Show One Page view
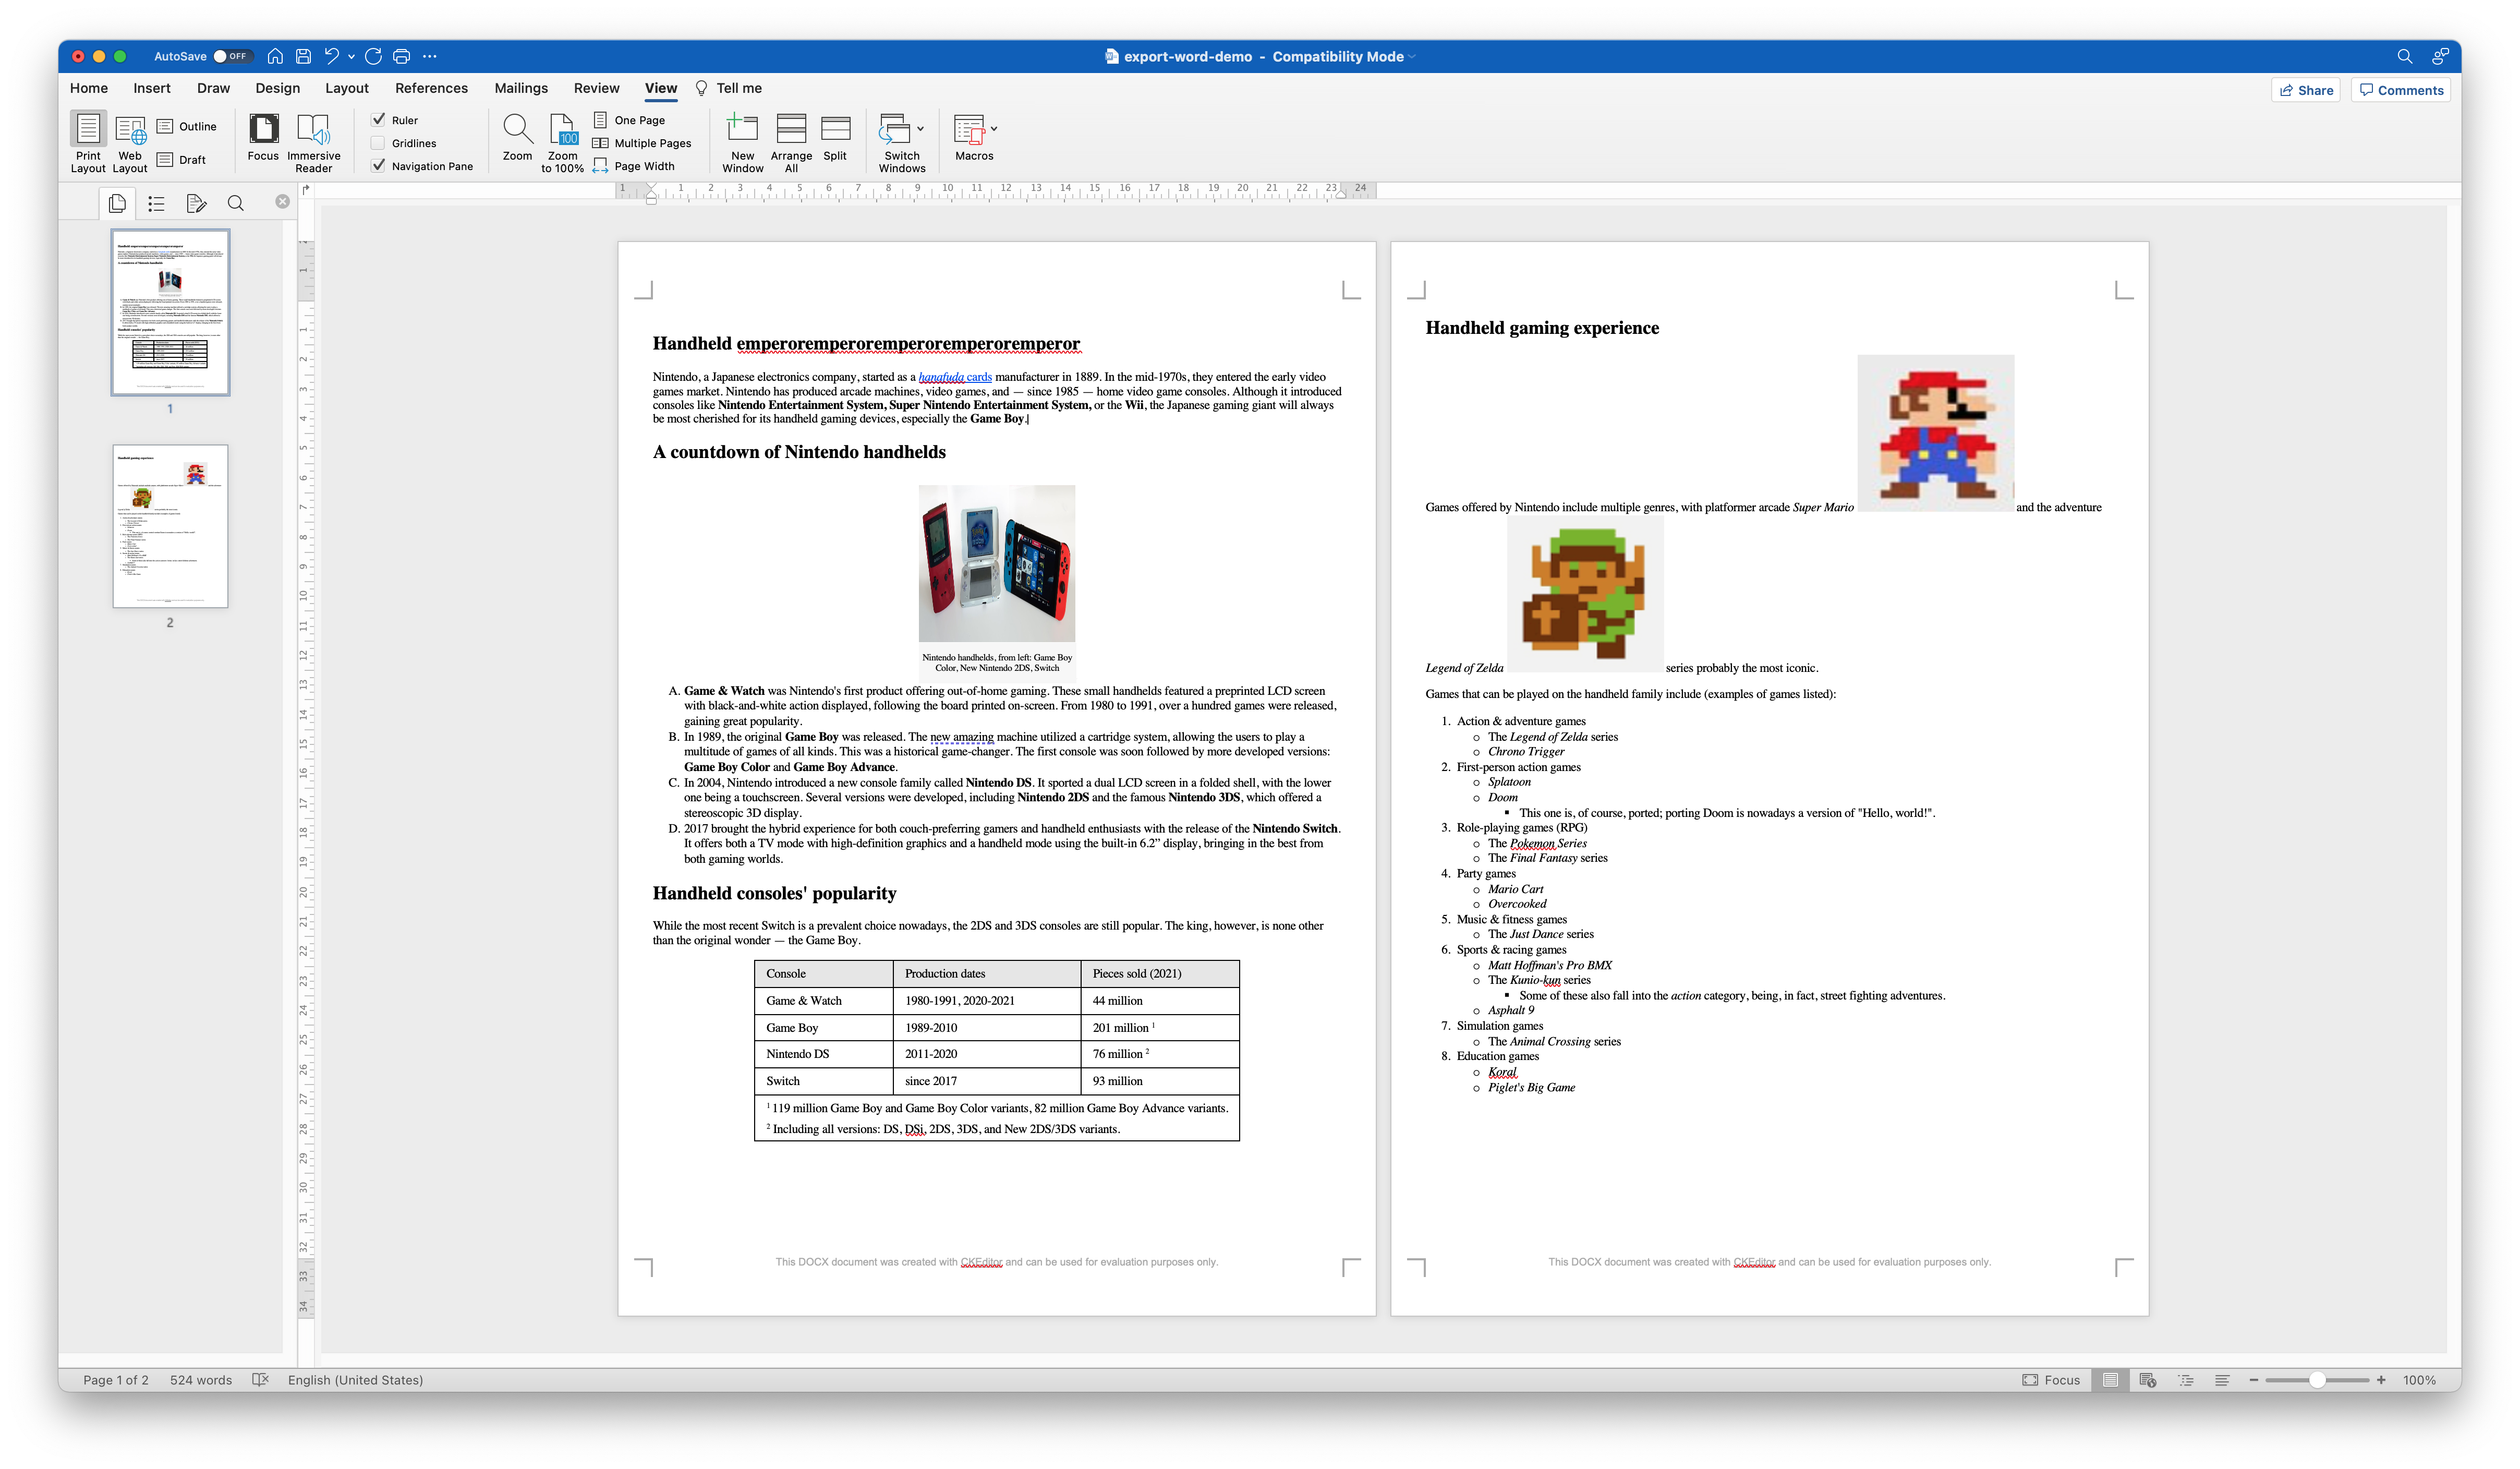The image size is (2520, 1469). (x=629, y=120)
